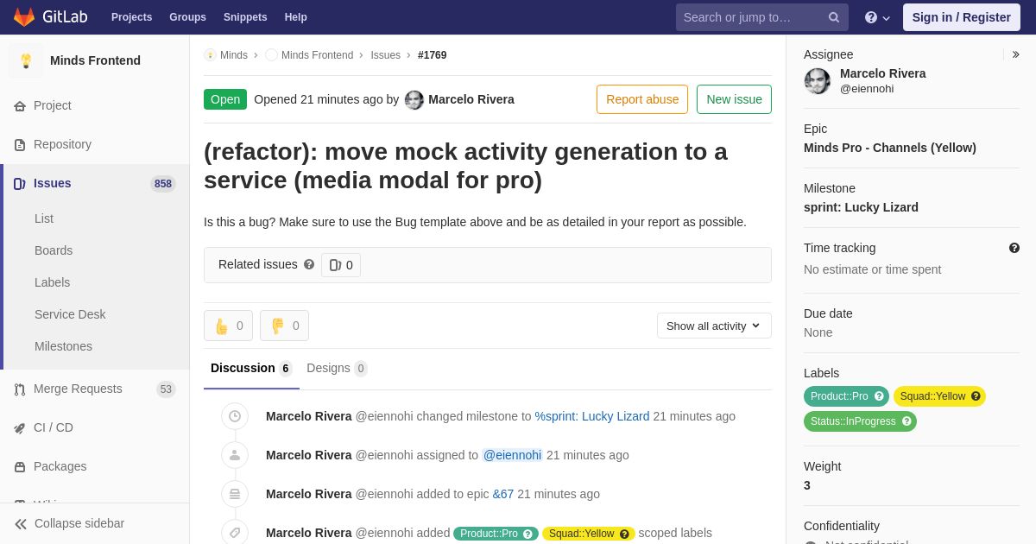Click the @eiennohi mention link

pos(512,455)
